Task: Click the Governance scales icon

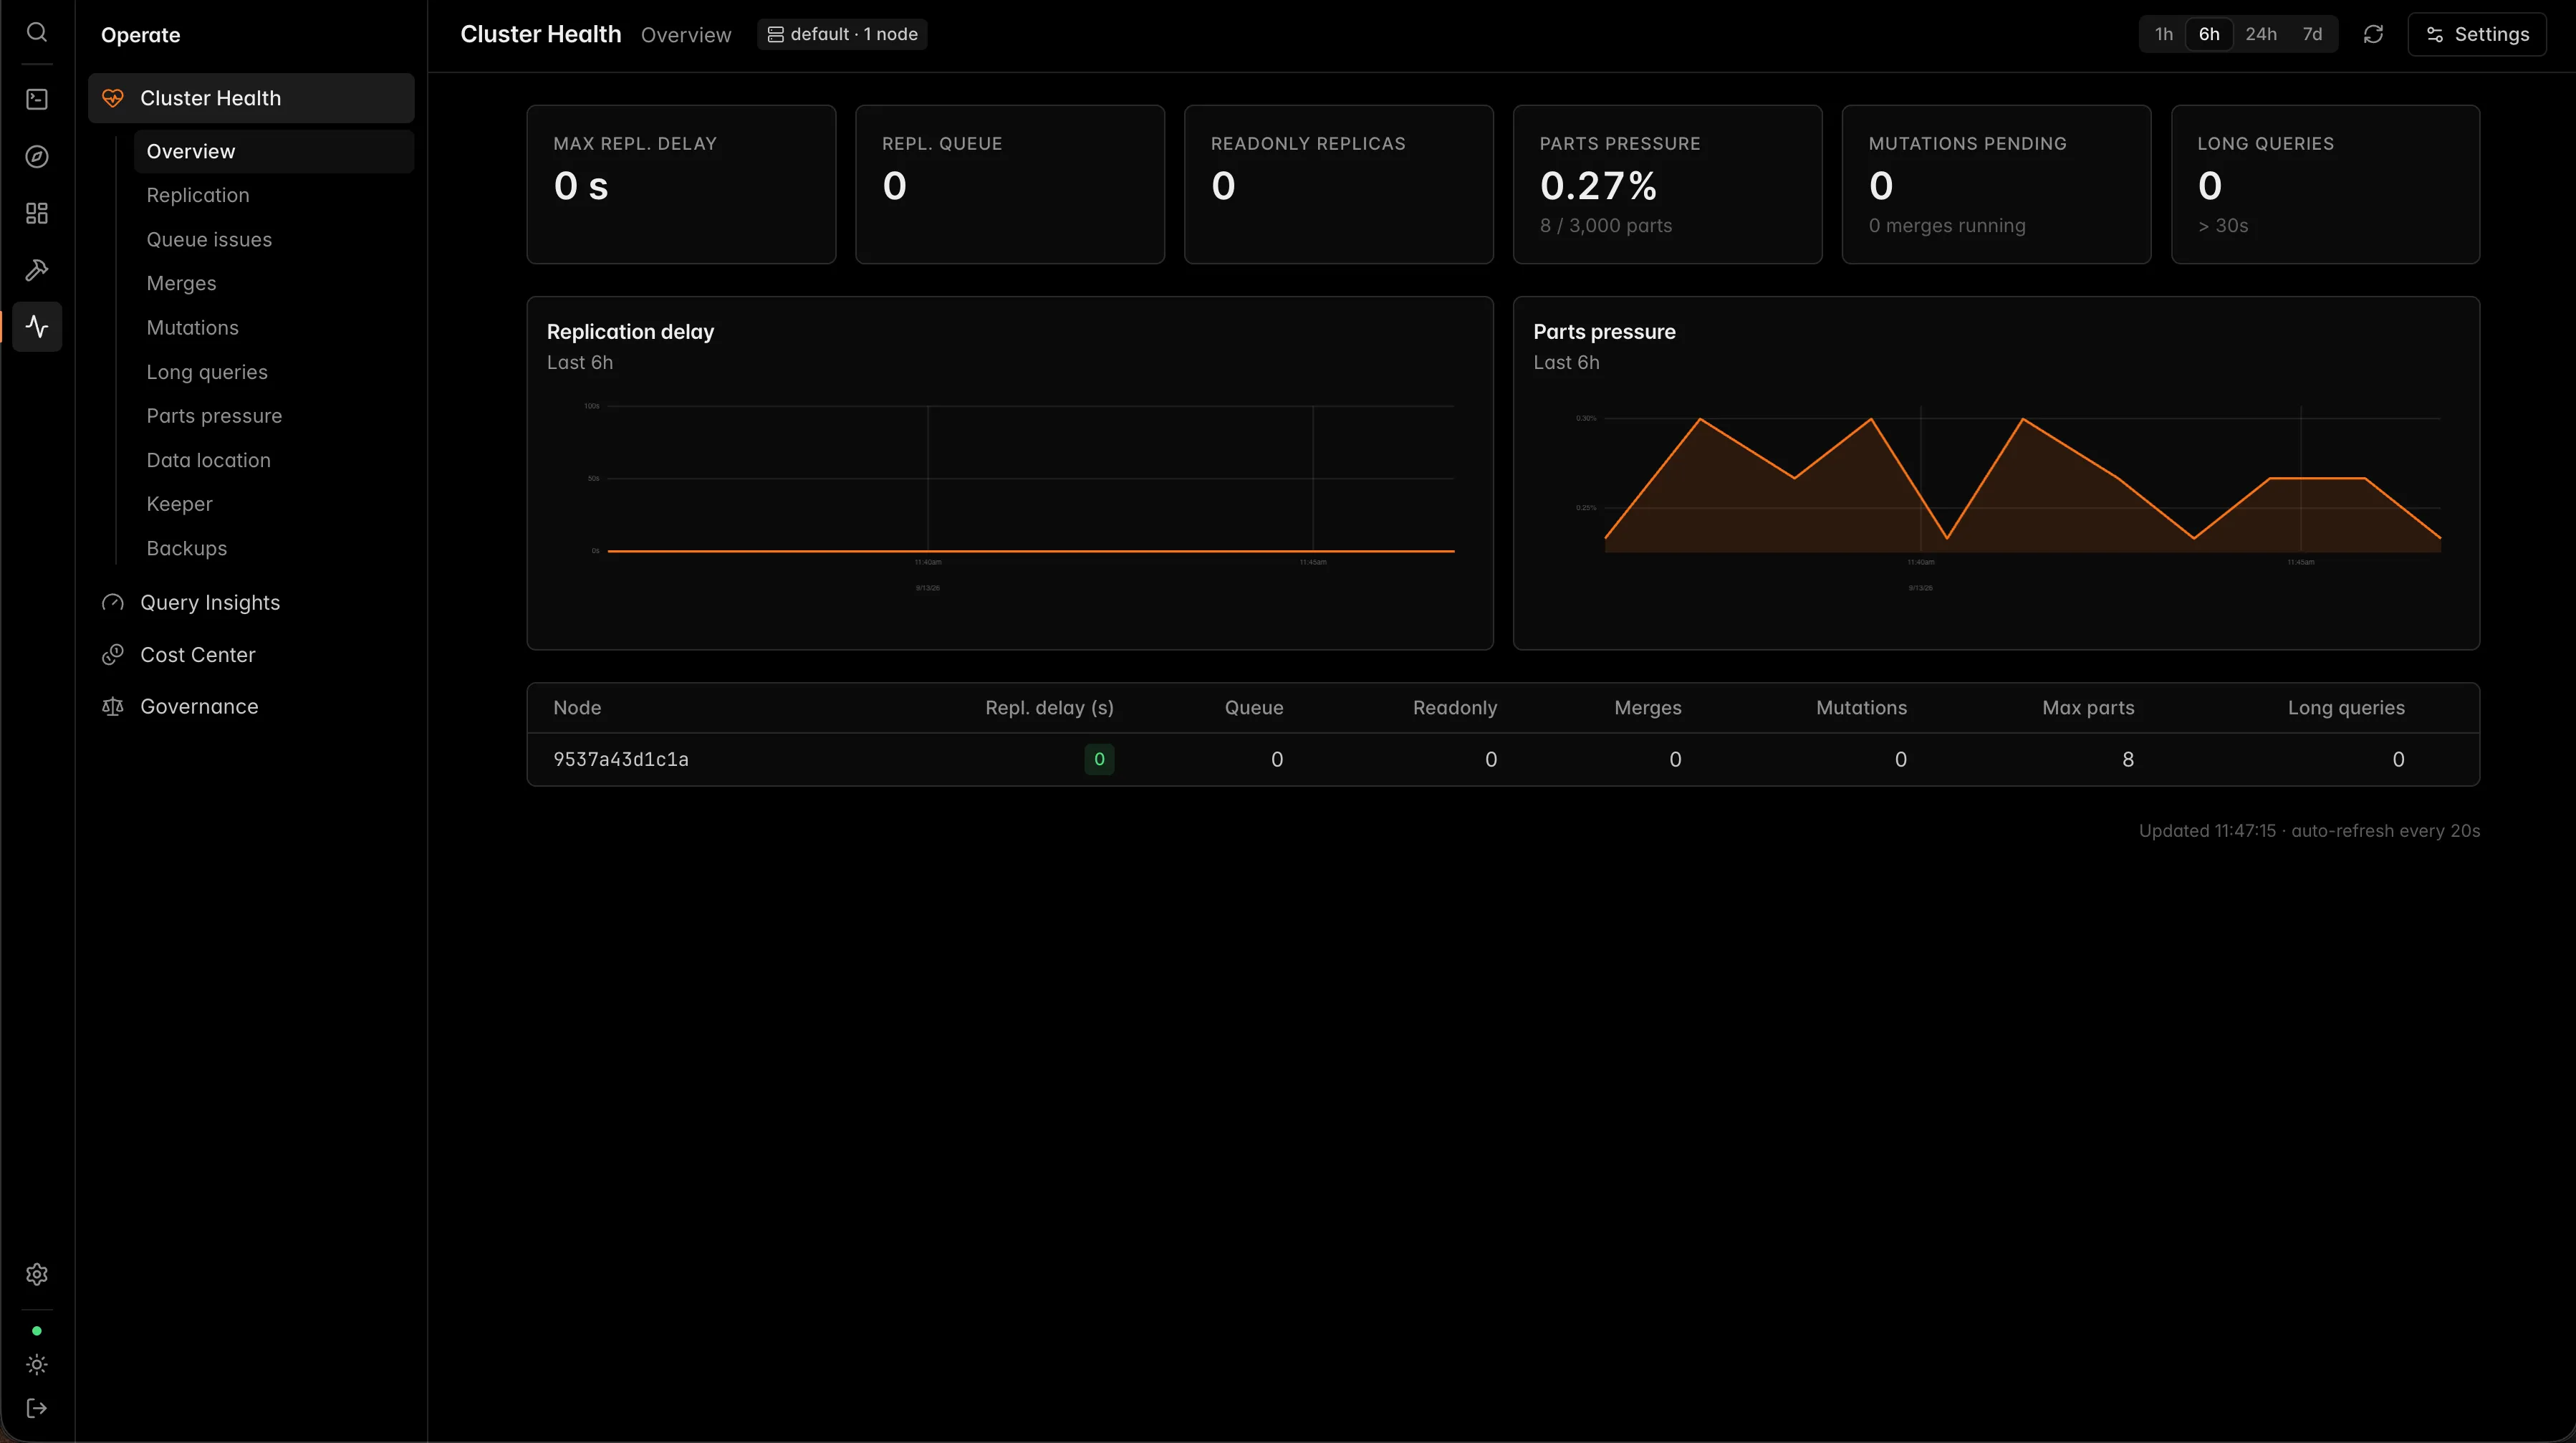Action: pyautogui.click(x=113, y=706)
